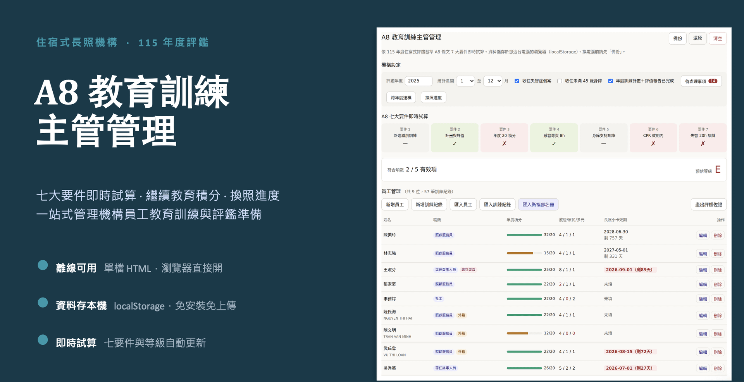Click 陳文明's orange 12/20 progress bar
The height and width of the screenshot is (382, 744).
coord(524,333)
